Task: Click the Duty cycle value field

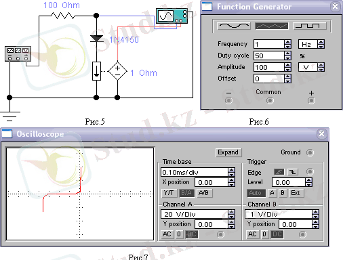Action: tap(269, 56)
